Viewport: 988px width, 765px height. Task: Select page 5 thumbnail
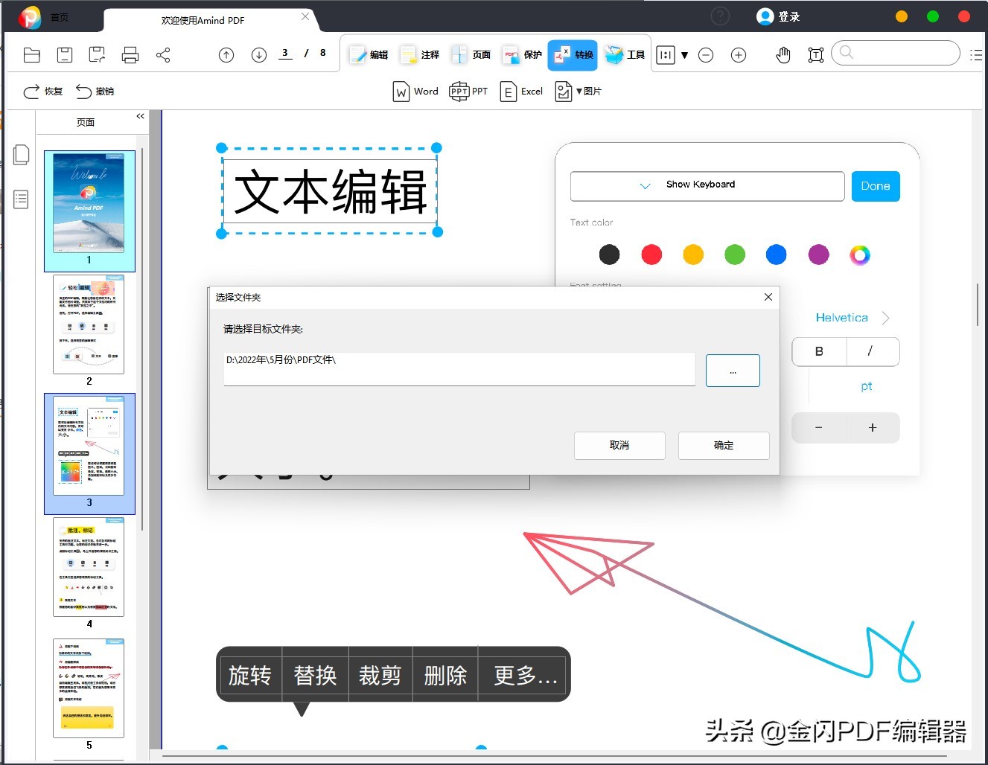89,688
